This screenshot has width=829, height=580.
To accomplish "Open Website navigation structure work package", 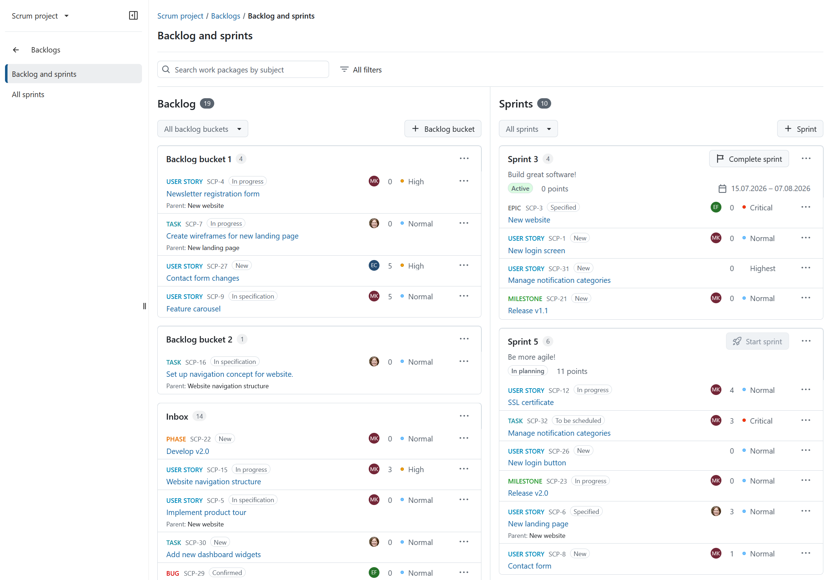I will [x=214, y=481].
